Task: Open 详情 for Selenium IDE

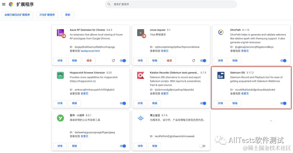Action: click(220, 103)
